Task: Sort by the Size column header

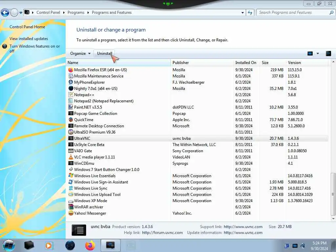Action: 273,63
